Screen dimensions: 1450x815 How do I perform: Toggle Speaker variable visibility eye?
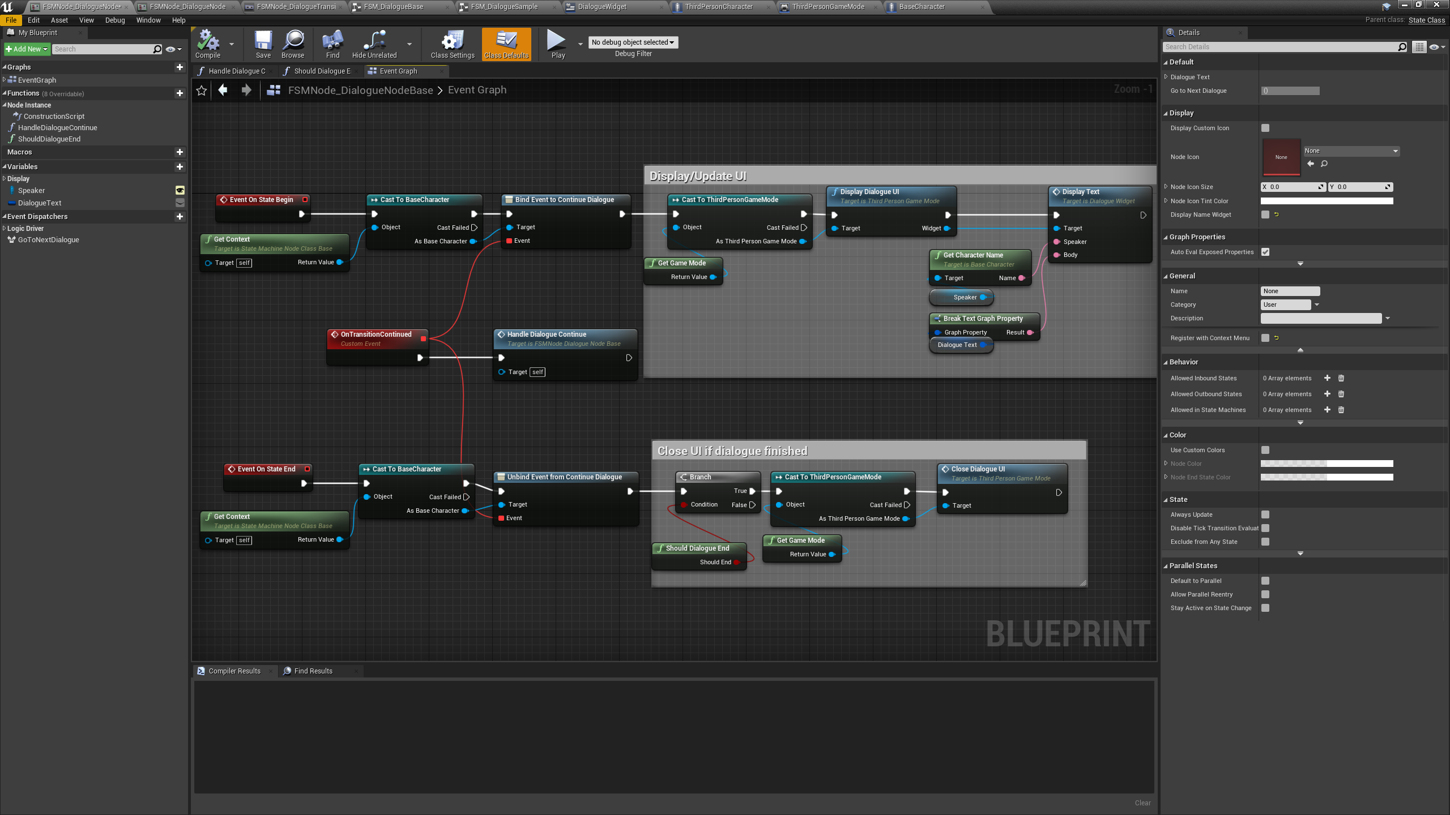180,191
